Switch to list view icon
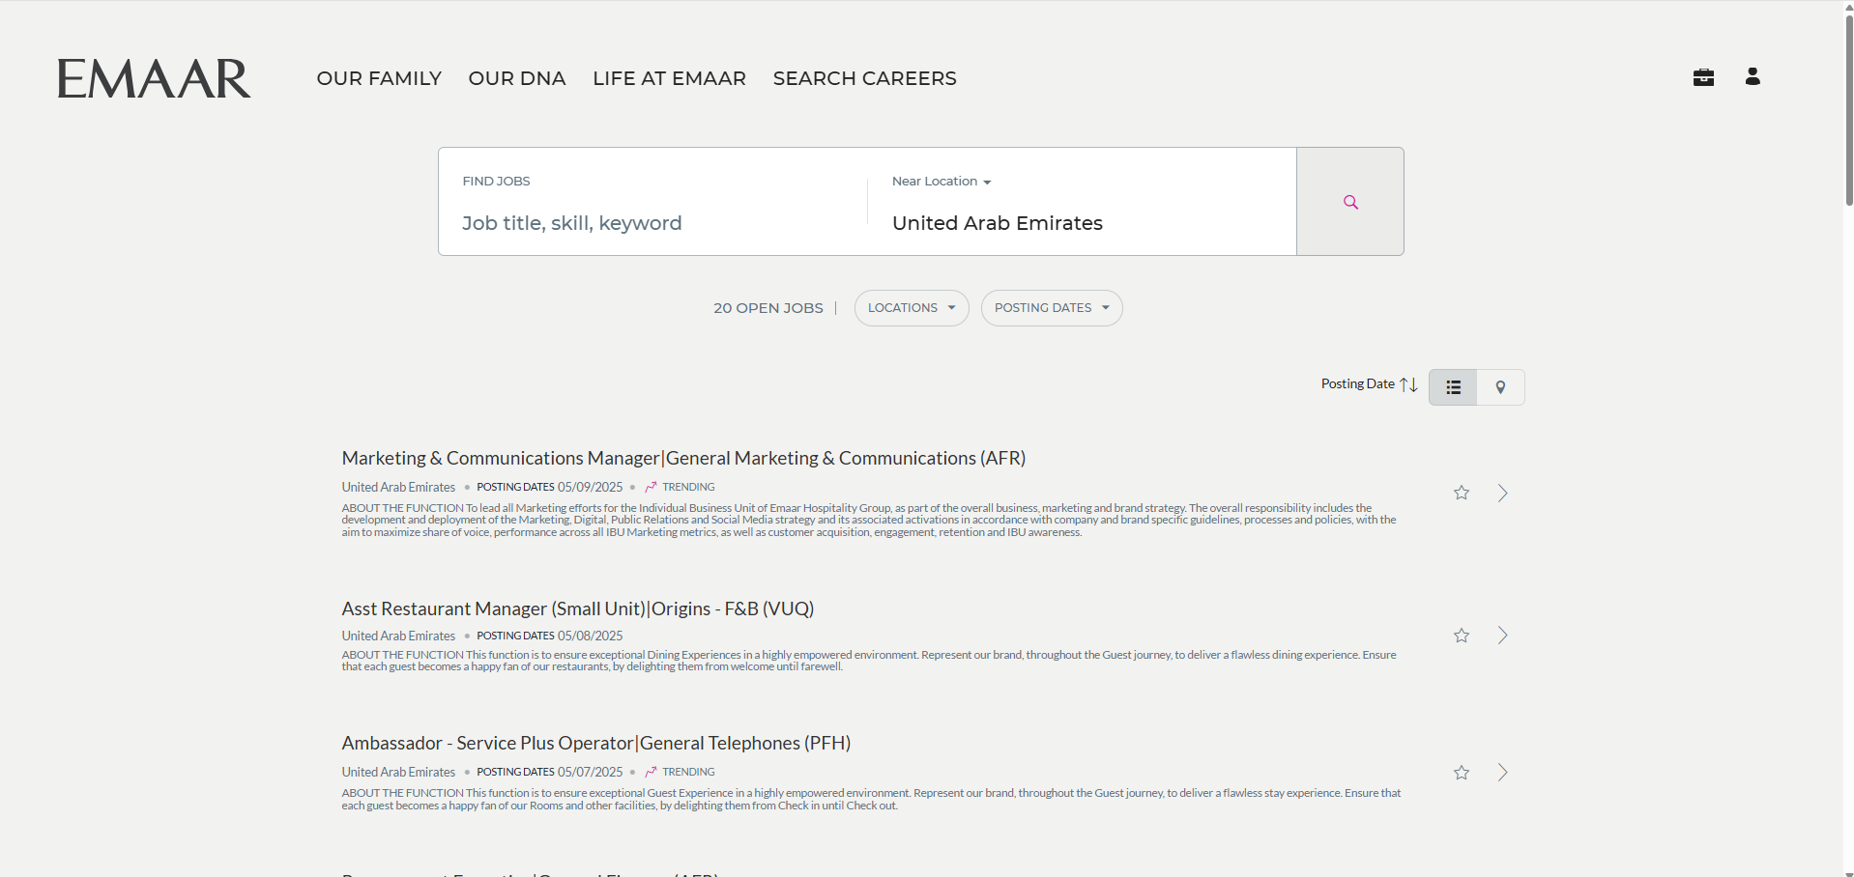 1453,387
